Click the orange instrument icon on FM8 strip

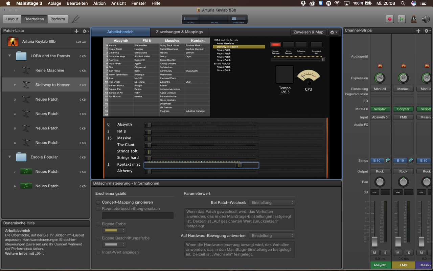(x=403, y=66)
